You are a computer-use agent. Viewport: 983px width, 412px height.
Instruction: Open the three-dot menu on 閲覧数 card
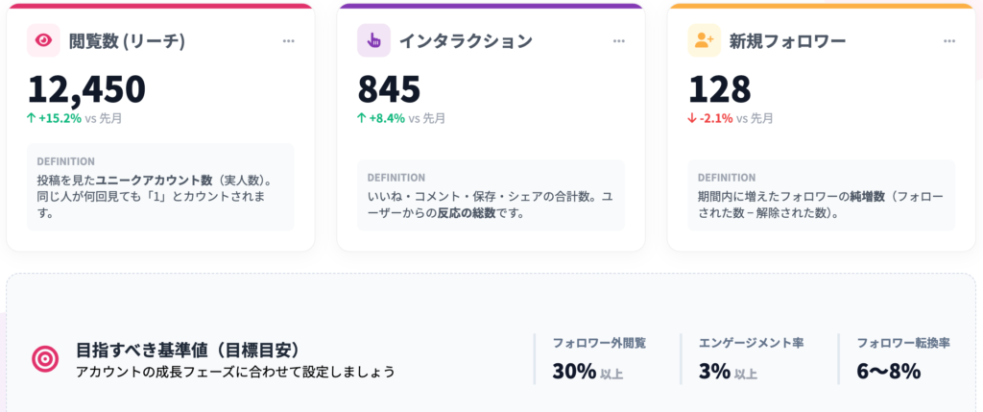[x=289, y=41]
